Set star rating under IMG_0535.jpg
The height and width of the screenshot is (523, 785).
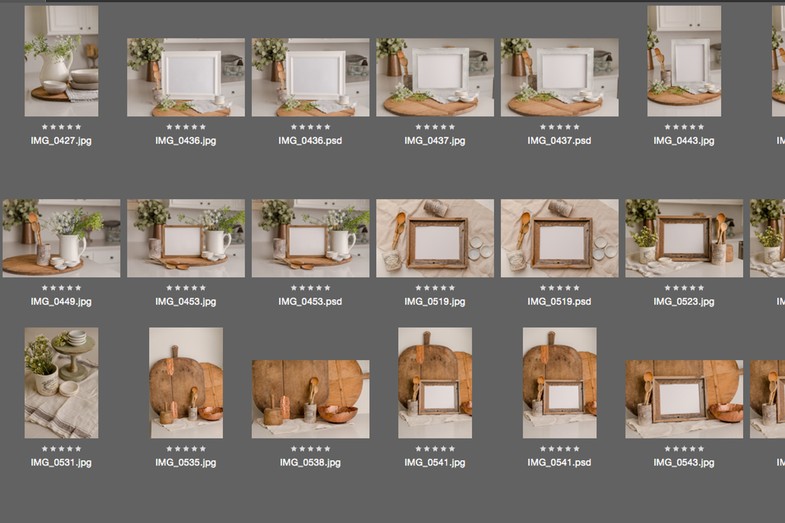click(x=186, y=448)
